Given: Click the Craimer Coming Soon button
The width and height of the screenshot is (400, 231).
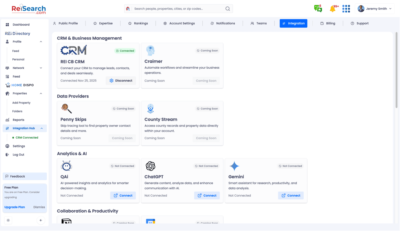Looking at the screenshot, I should [206, 81].
